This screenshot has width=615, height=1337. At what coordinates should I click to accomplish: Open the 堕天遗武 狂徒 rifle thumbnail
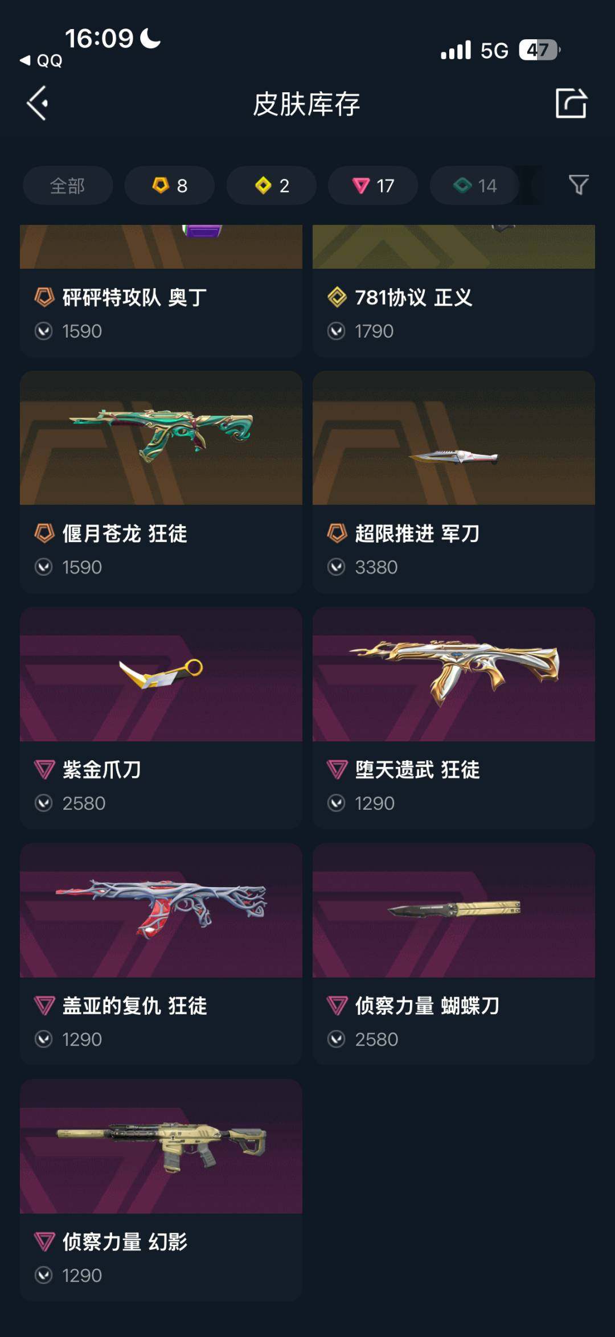point(454,674)
